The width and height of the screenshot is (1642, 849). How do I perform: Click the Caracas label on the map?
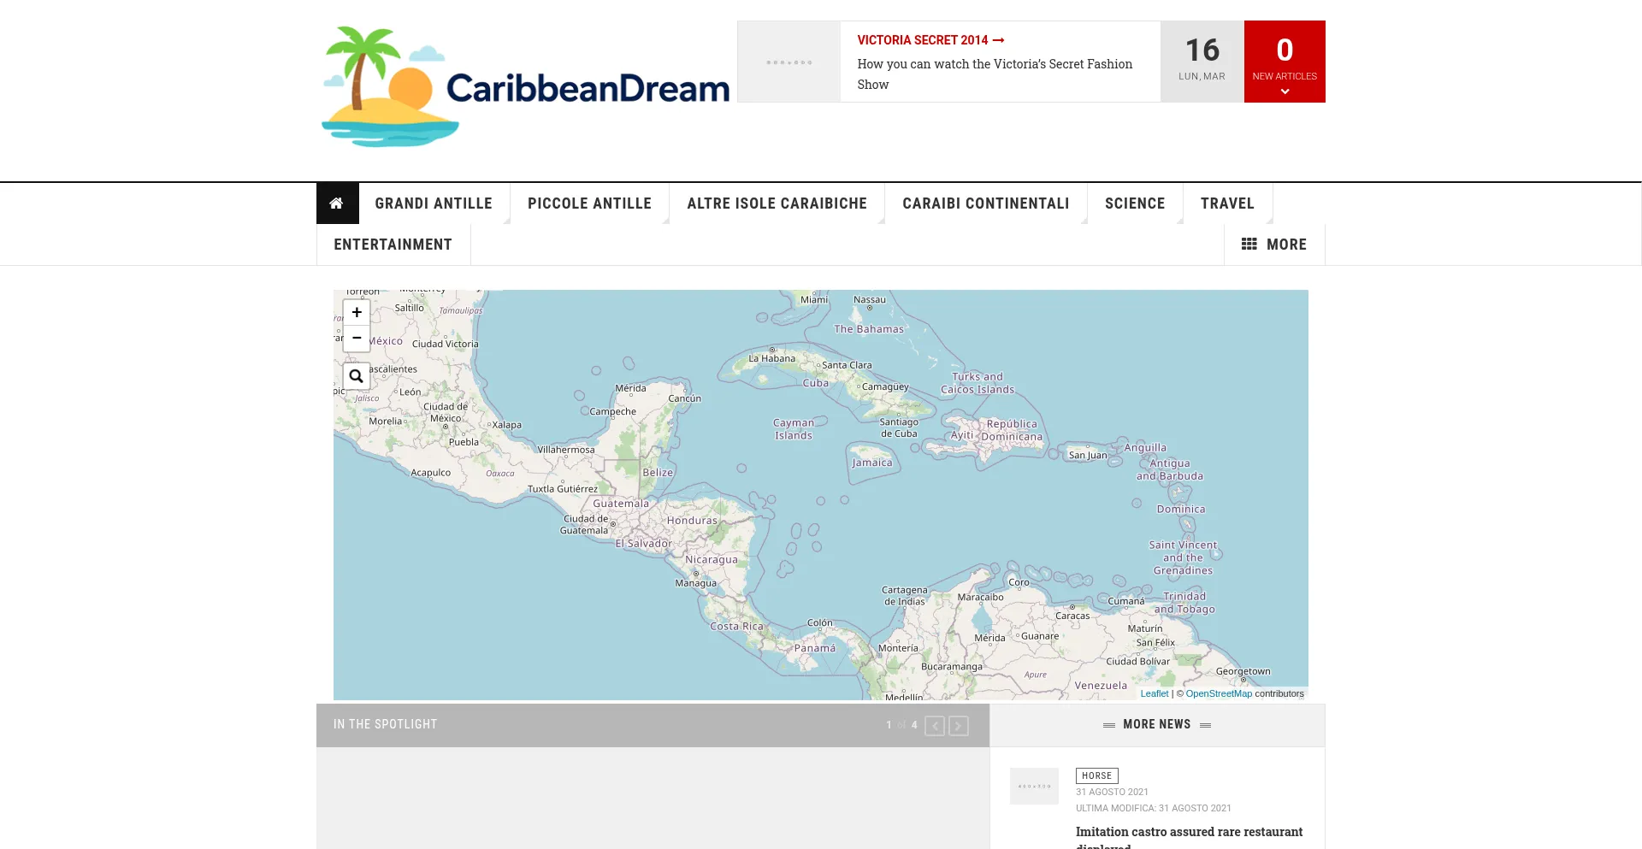pos(1072,616)
